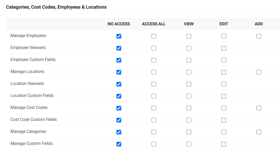Enable View permission for Manage Locations
The image size is (280, 154).
pos(189,72)
